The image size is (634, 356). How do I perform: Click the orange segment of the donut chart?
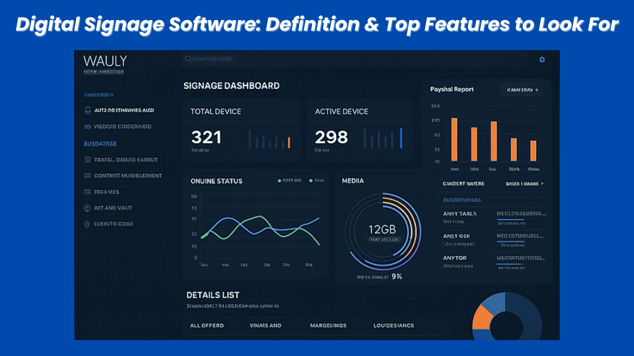click(x=481, y=318)
